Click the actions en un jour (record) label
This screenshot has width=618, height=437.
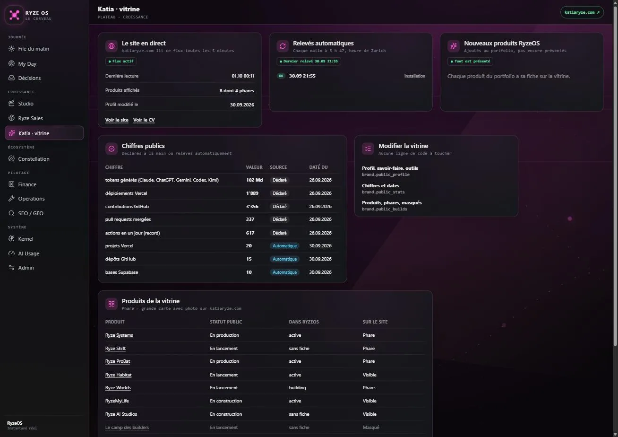coord(132,233)
